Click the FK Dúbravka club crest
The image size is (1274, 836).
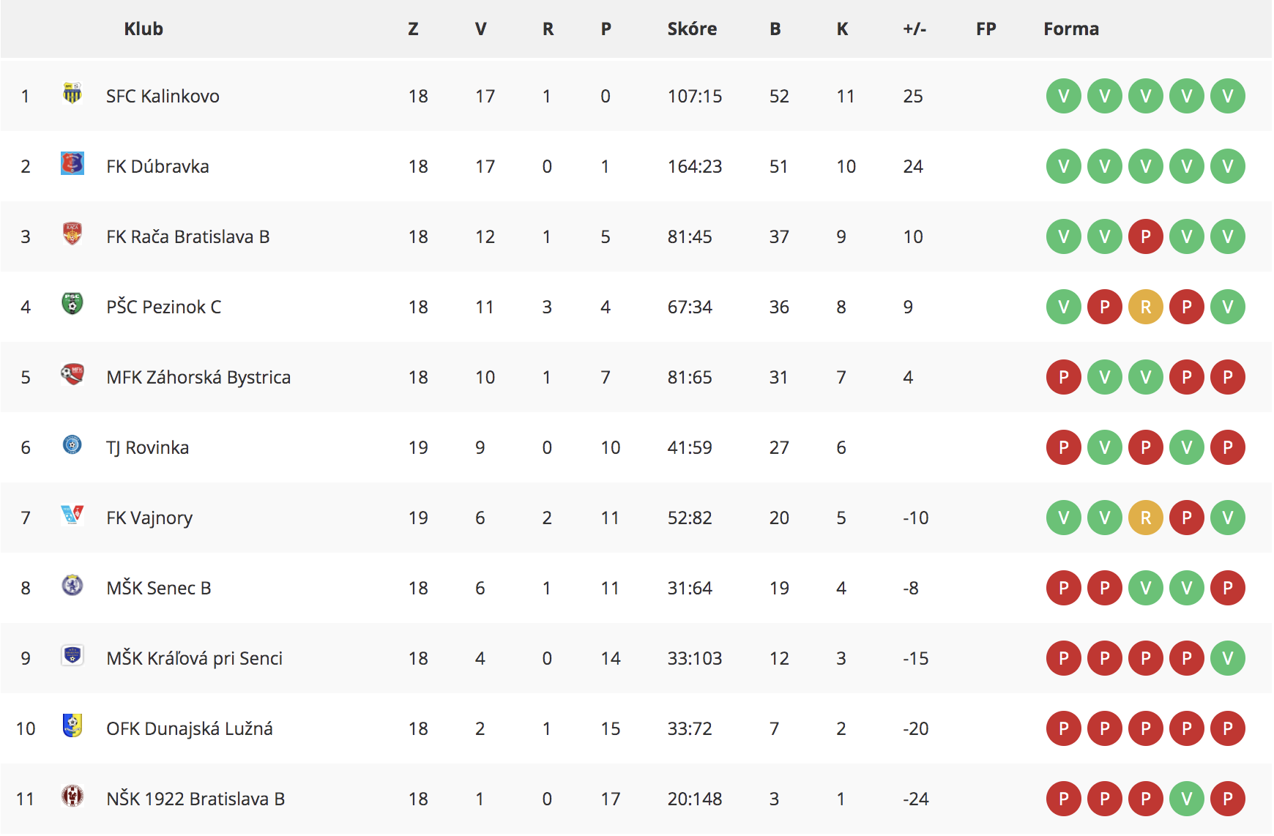[72, 163]
